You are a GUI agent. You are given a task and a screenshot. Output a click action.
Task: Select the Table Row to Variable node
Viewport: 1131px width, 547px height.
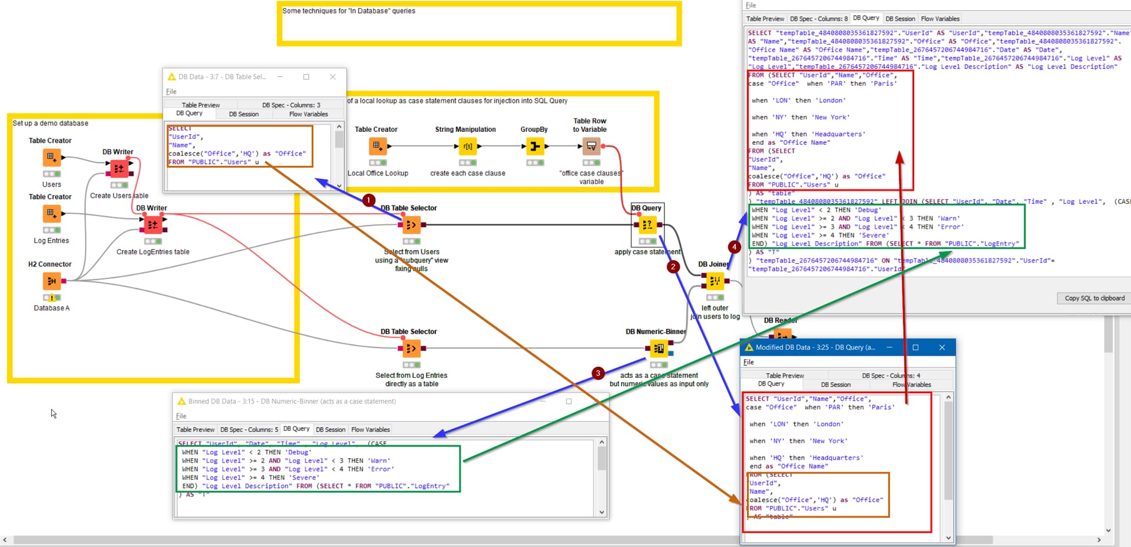pyautogui.click(x=591, y=147)
